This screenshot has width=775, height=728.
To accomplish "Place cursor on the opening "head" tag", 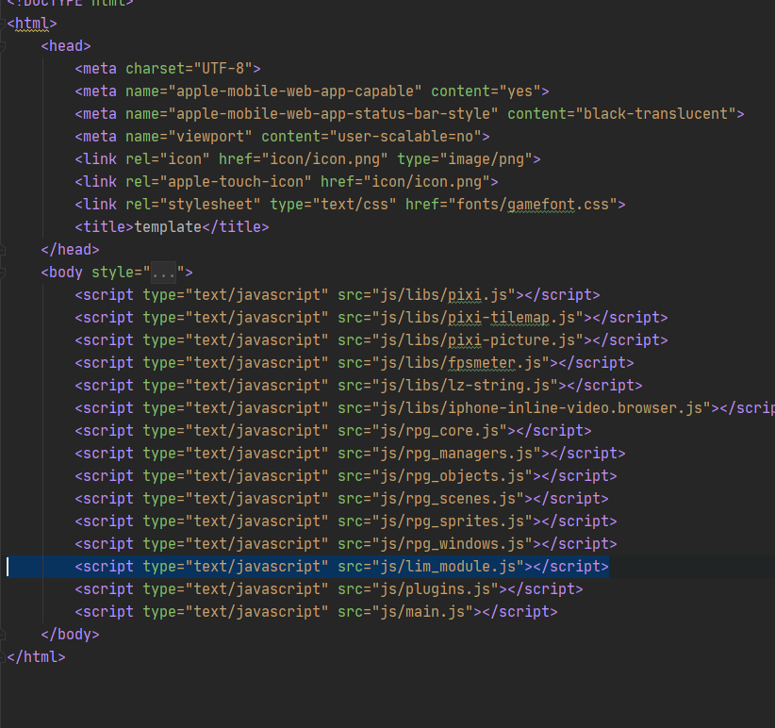I will tap(66, 46).
